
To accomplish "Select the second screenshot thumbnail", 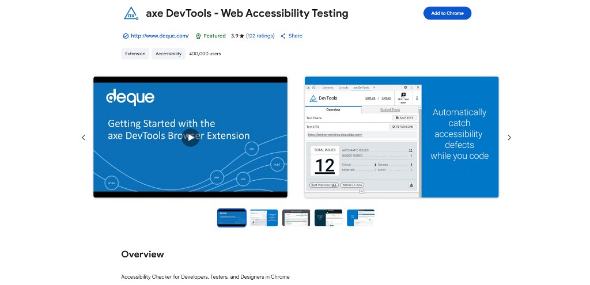I will point(264,218).
